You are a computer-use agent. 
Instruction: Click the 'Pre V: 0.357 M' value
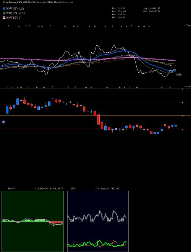pos(151,11)
